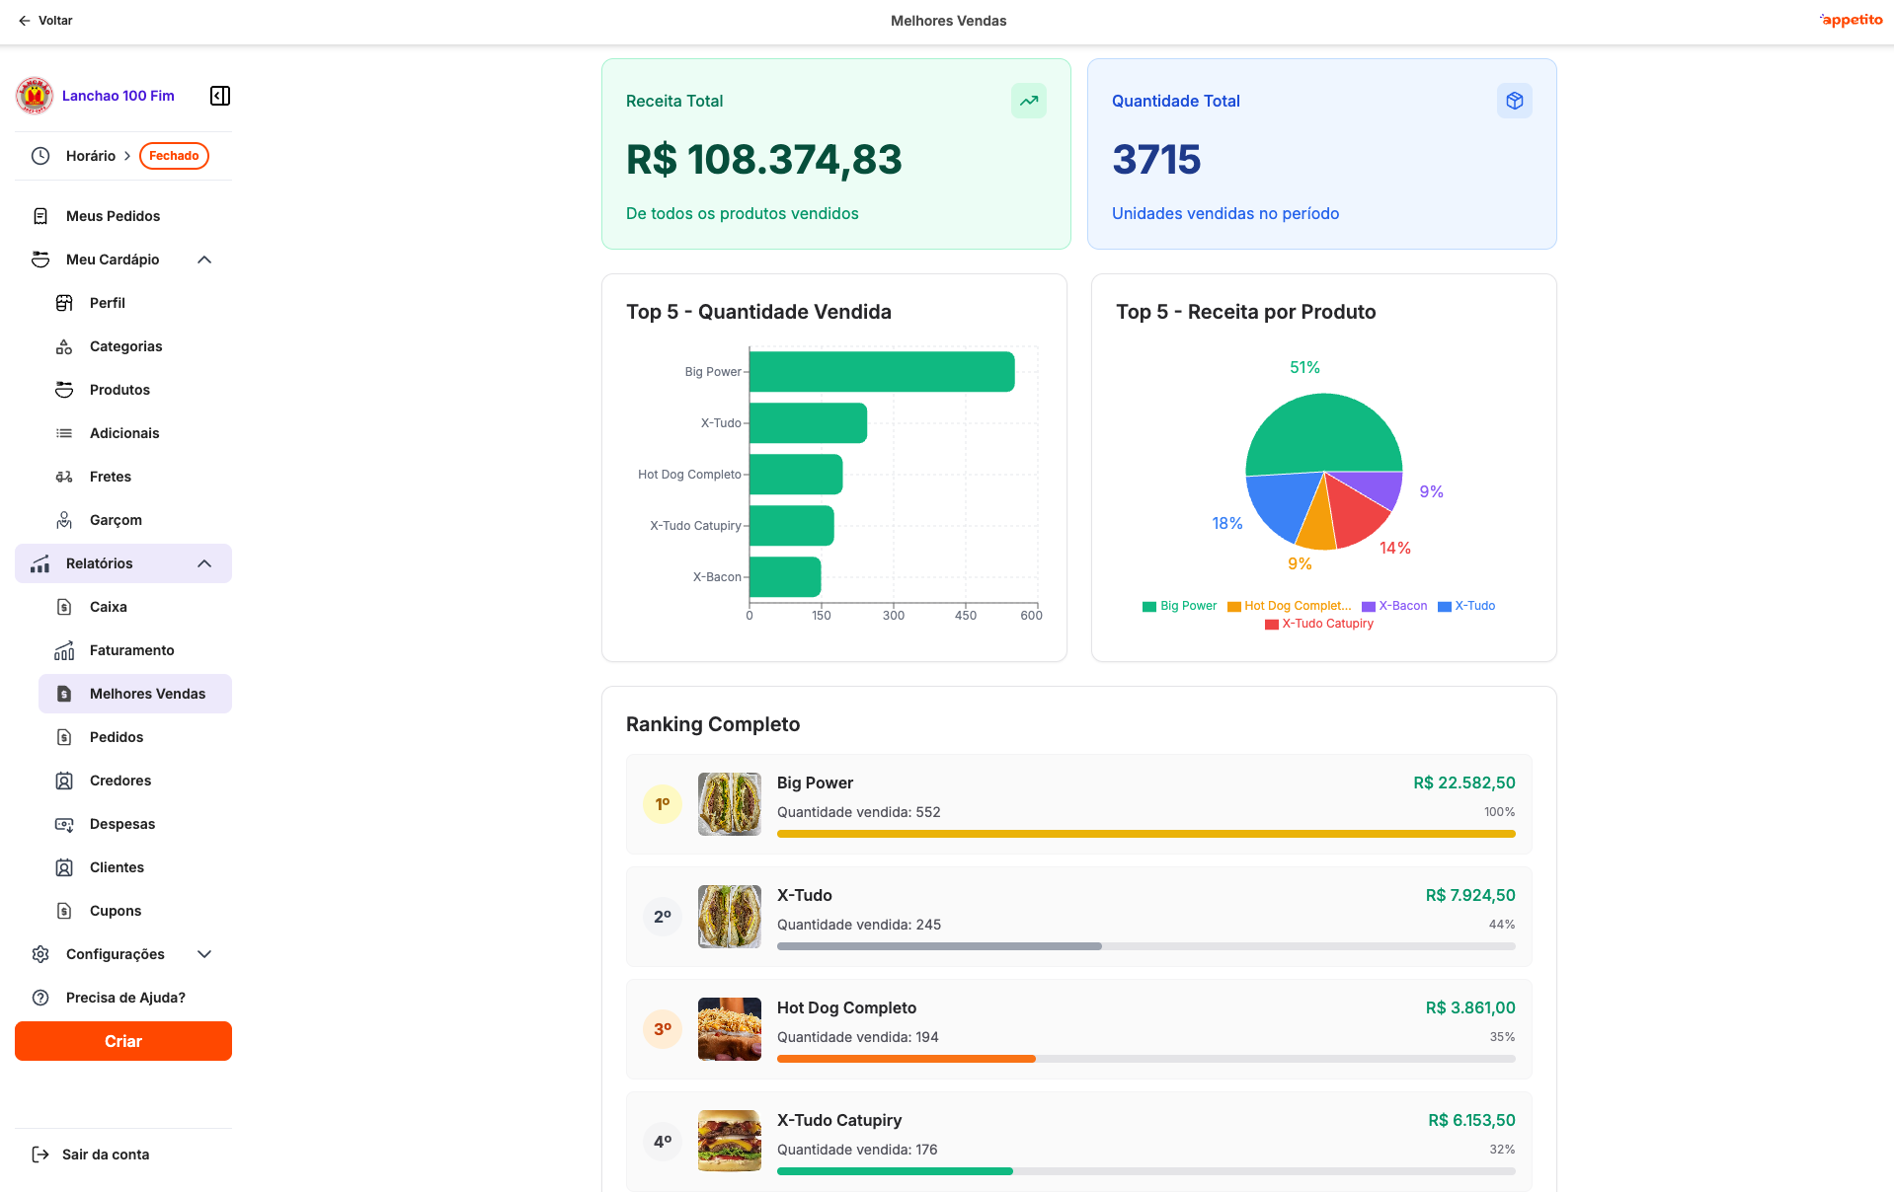Click the Lanchao 100 Fim store logo
1894x1192 pixels.
pyautogui.click(x=35, y=96)
